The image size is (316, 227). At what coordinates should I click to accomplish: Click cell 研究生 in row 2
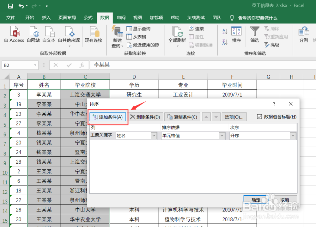tap(134, 95)
